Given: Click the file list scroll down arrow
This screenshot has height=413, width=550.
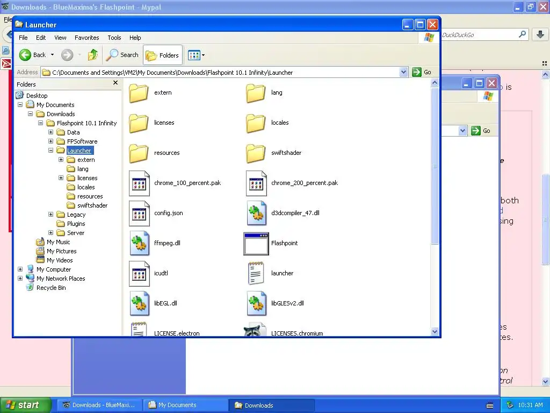Looking at the screenshot, I should (x=435, y=331).
